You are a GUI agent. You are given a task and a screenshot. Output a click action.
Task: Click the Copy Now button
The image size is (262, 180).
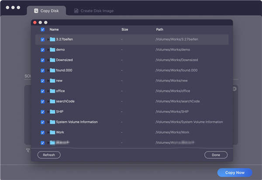[234, 173]
